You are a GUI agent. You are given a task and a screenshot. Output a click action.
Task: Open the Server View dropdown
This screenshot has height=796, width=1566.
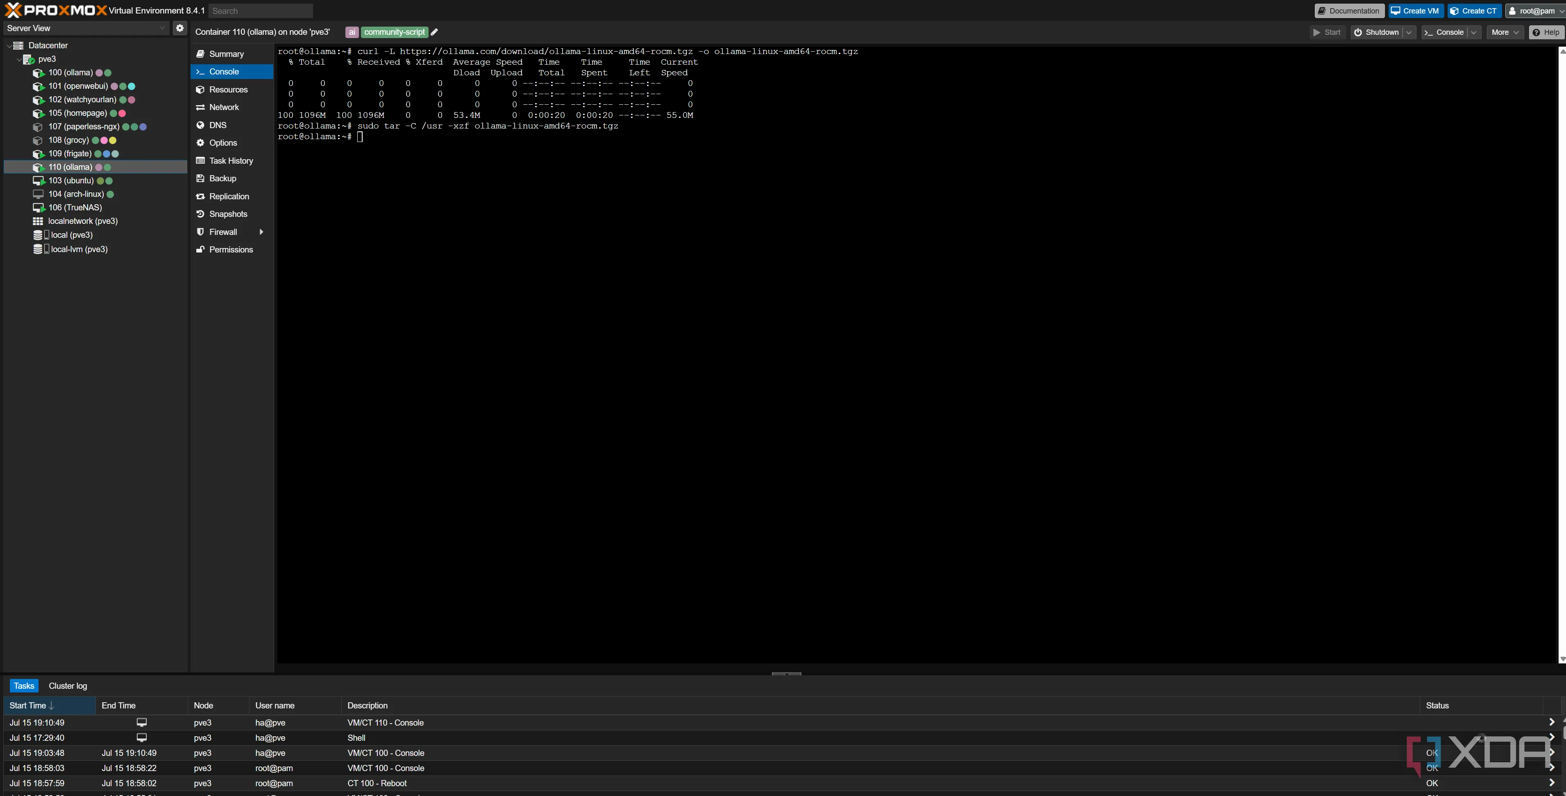tap(162, 28)
